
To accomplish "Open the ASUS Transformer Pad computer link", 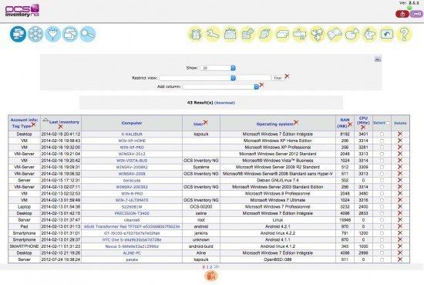I will pyautogui.click(x=132, y=226).
